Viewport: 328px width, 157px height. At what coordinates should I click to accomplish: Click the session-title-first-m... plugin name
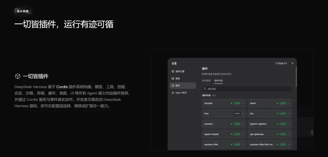262,145
